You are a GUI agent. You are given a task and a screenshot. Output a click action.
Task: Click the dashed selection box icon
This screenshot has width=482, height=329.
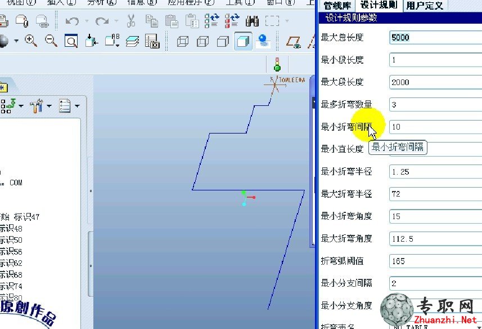pyautogui.click(x=272, y=21)
